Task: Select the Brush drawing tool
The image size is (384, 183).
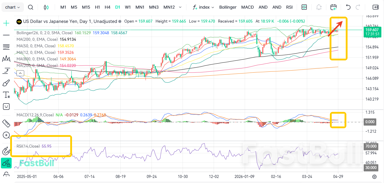Action: (x=6, y=83)
